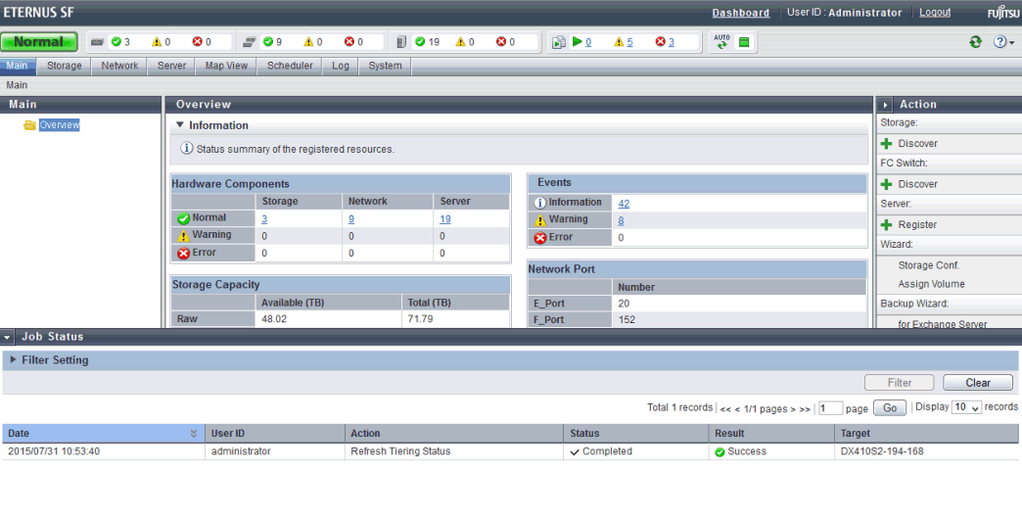
Task: Open the help question mark menu
Action: pos(1003,42)
